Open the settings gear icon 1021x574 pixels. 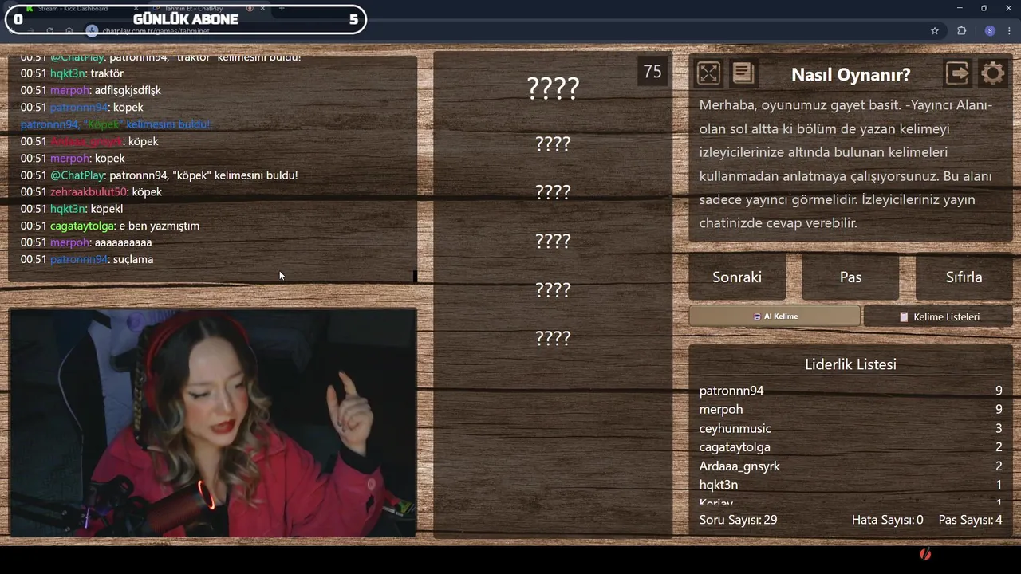click(992, 73)
